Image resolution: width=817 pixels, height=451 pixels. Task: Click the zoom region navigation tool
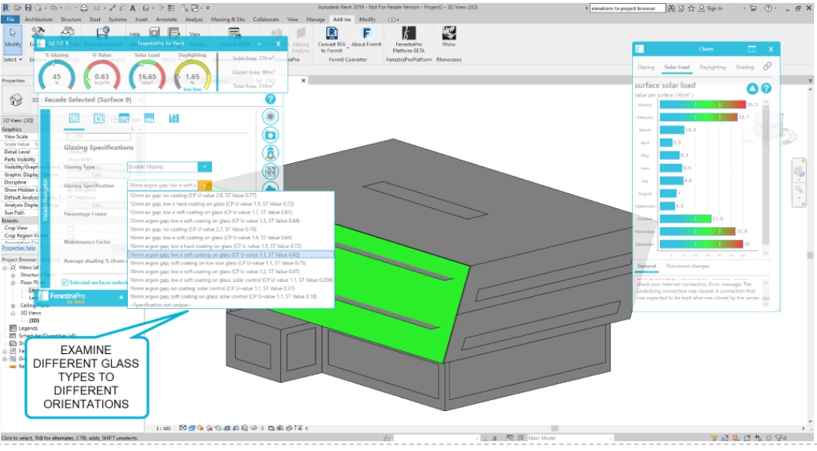799,189
